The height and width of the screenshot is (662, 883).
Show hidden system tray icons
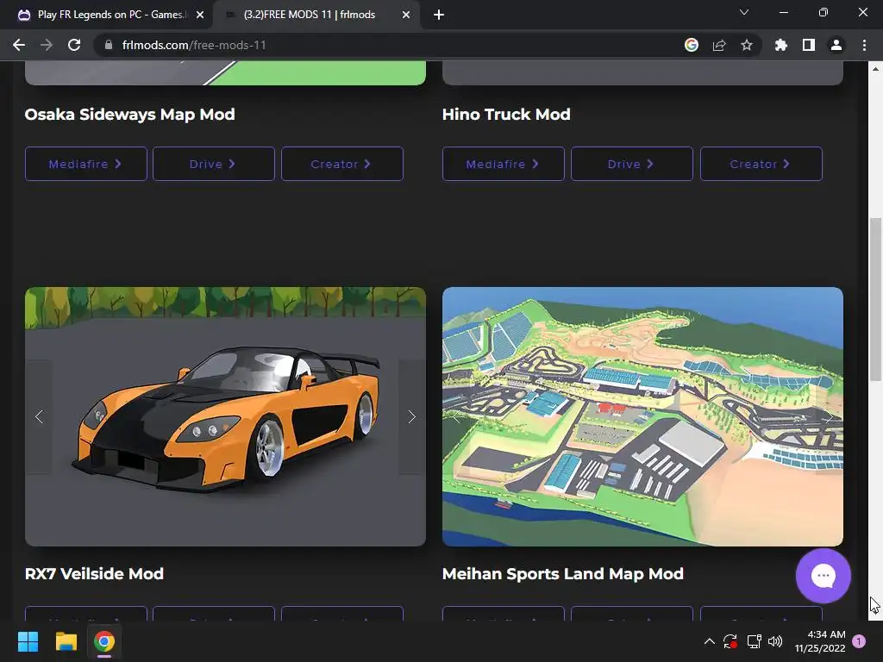coord(710,641)
